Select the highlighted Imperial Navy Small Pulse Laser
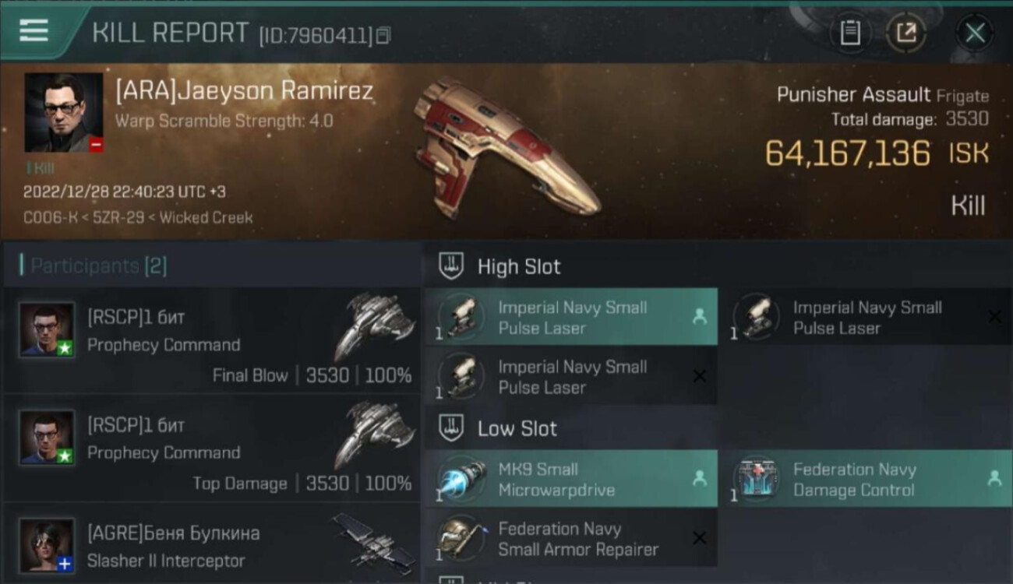Screen dimensions: 1013x584 coord(571,318)
